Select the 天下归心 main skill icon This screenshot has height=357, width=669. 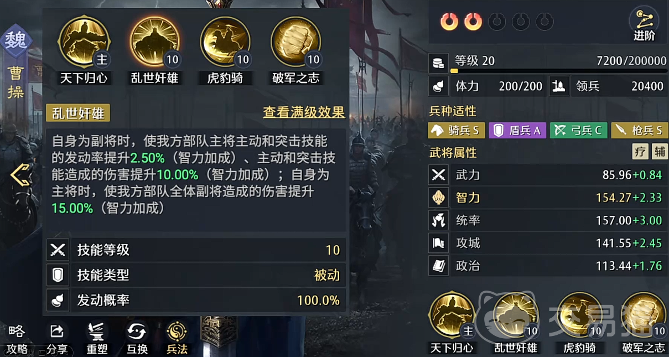84,42
